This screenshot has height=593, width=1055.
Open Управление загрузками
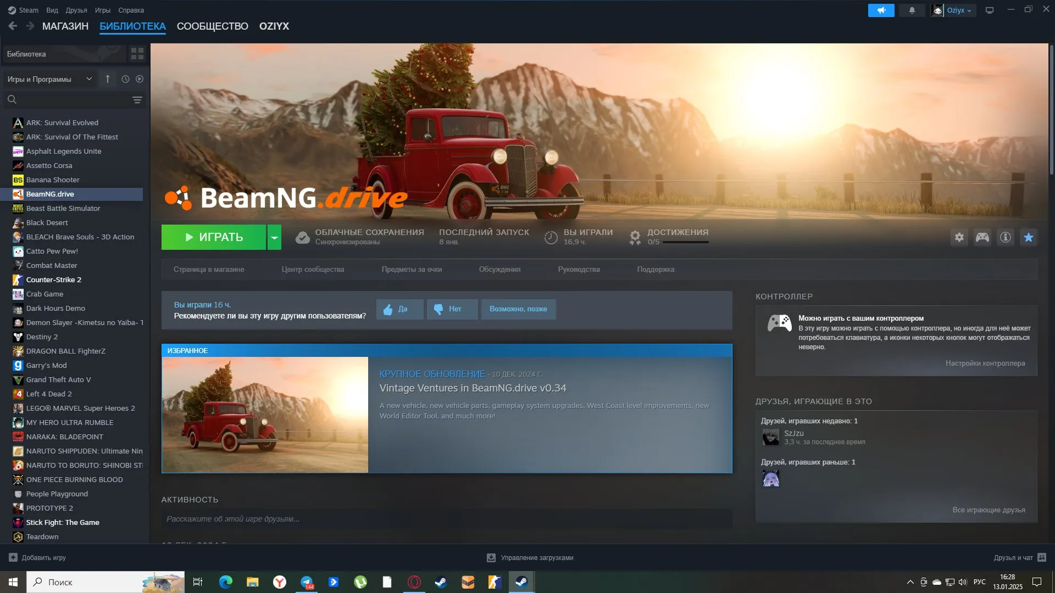click(x=530, y=557)
